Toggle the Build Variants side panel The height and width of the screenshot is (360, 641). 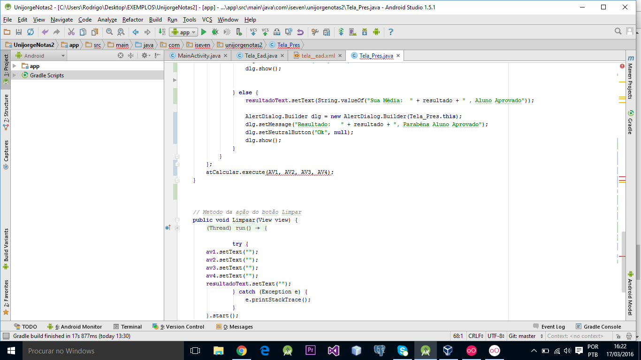tap(6, 248)
